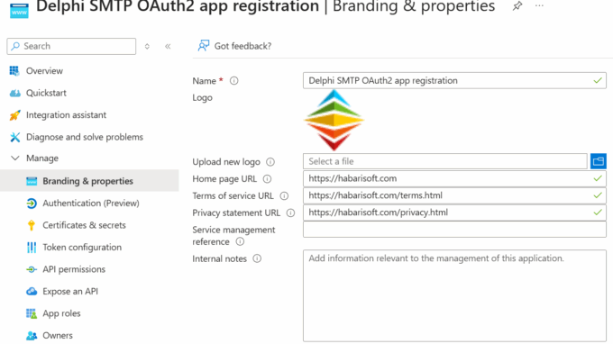Viewport: 613px width, 344px height.
Task: Click the Terms of service URL info icon
Action: (284, 195)
